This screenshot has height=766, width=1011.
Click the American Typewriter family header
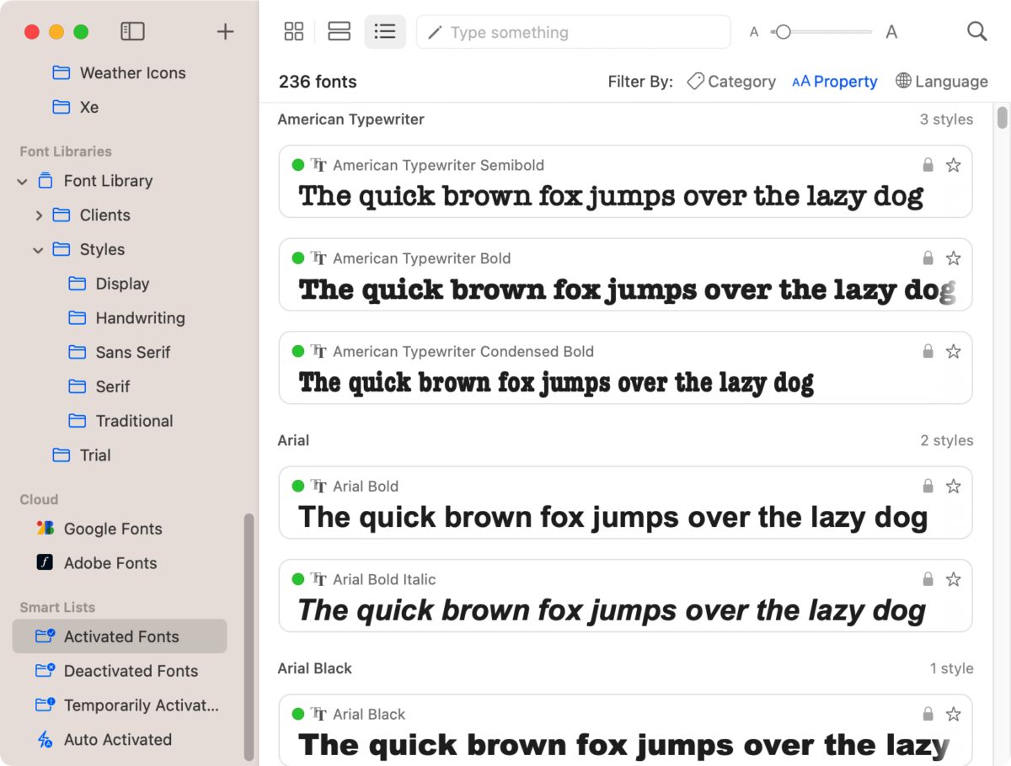[350, 120]
